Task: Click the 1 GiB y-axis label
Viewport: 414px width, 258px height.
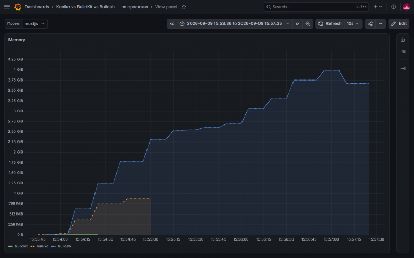Action: pos(19,193)
